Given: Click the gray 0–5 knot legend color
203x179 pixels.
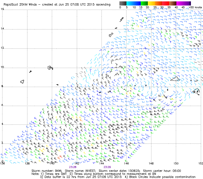Looking at the screenshot, I should pyautogui.click(x=123, y=3).
